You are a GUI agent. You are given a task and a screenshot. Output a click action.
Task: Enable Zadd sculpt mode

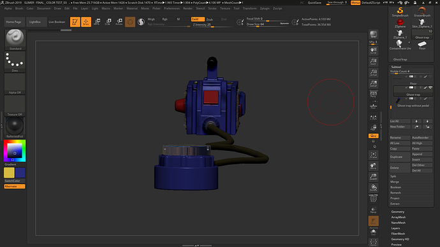click(198, 19)
